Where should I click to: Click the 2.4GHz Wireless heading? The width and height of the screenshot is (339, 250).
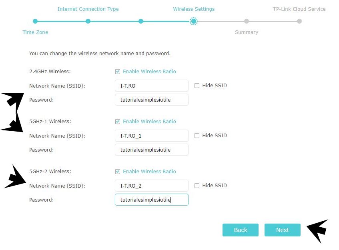pyautogui.click(x=50, y=72)
